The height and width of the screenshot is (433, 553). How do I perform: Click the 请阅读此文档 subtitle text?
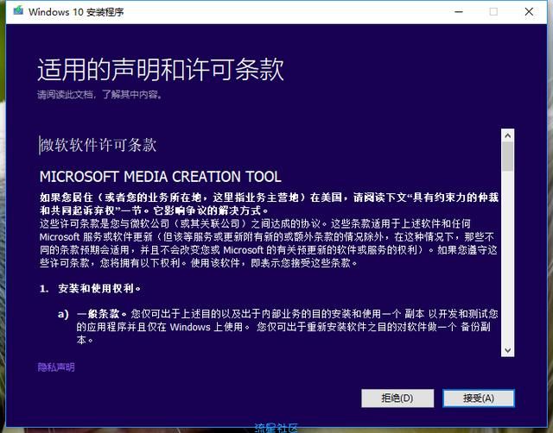click(100, 94)
